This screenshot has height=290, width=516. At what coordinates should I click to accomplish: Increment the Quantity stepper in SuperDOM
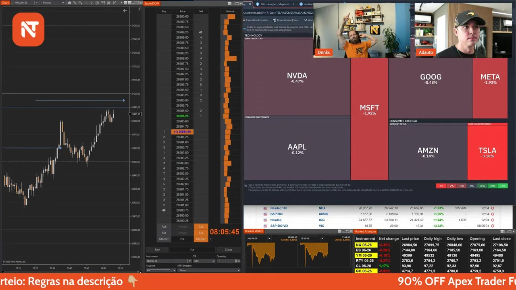[239, 260]
